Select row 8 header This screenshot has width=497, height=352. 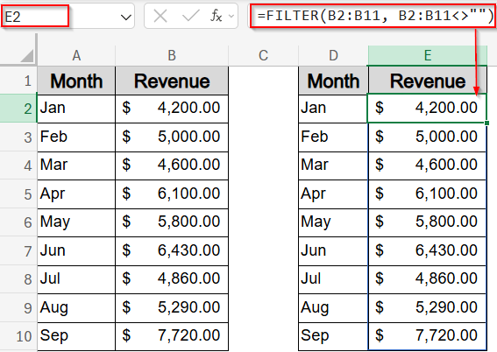pos(18,279)
